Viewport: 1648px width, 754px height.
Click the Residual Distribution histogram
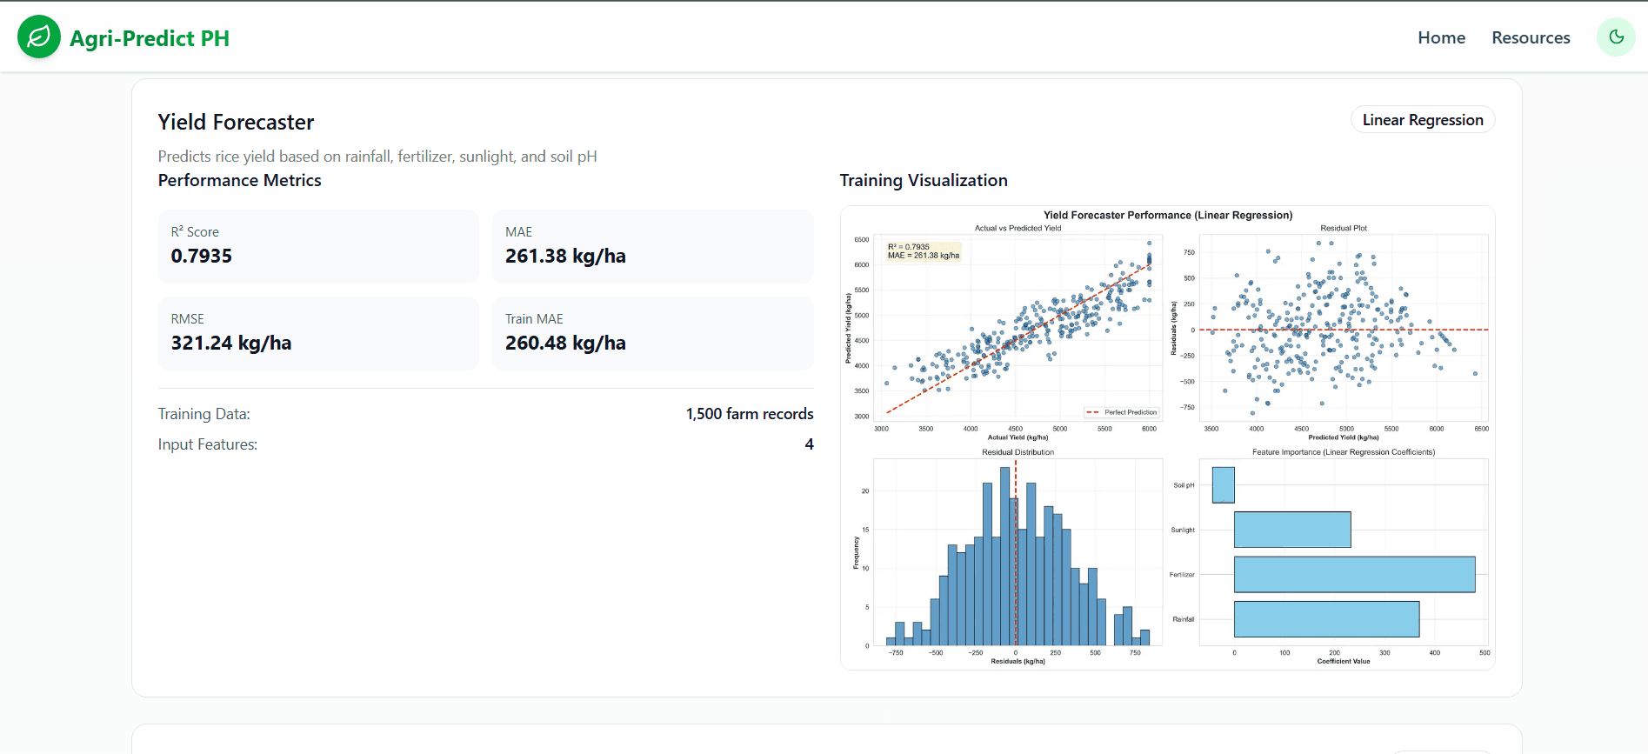pos(1017,552)
